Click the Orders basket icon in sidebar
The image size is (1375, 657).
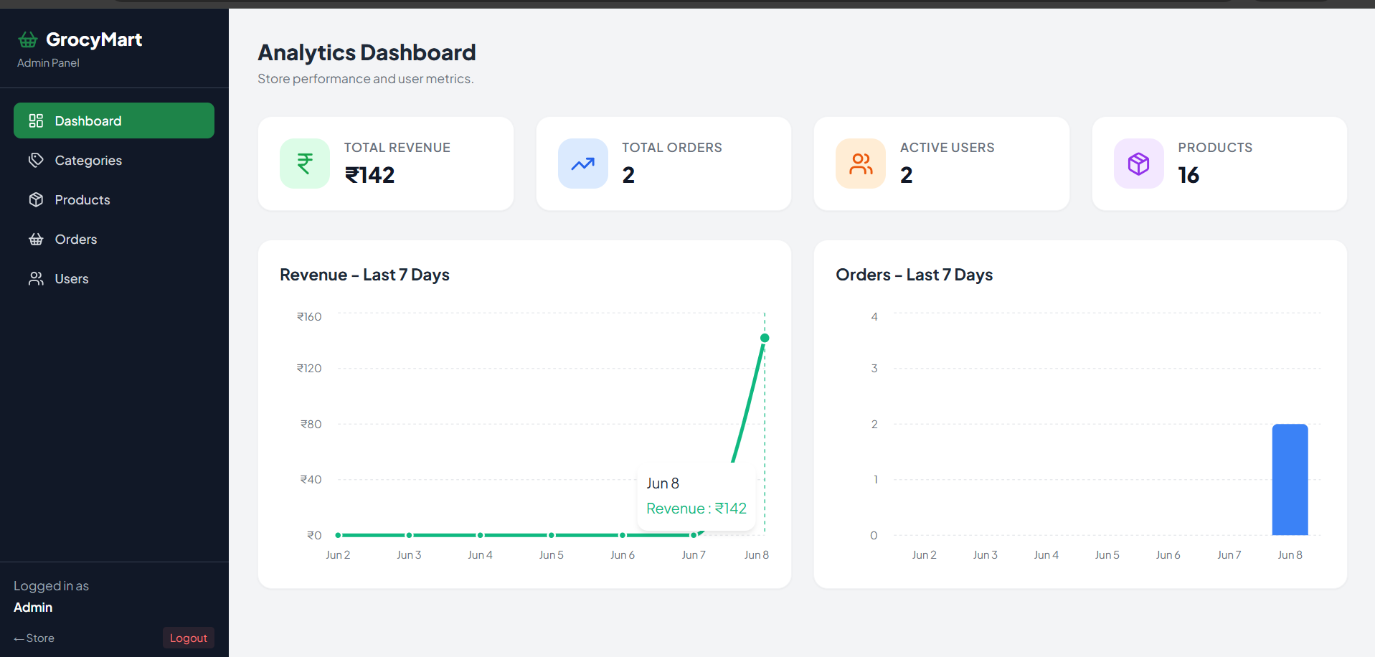point(36,239)
